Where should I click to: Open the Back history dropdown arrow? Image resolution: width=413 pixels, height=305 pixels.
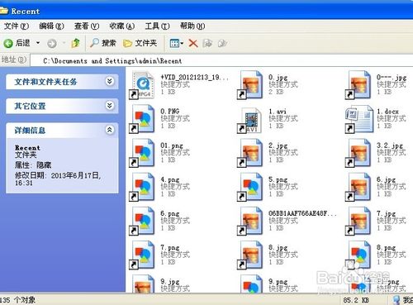coord(38,43)
